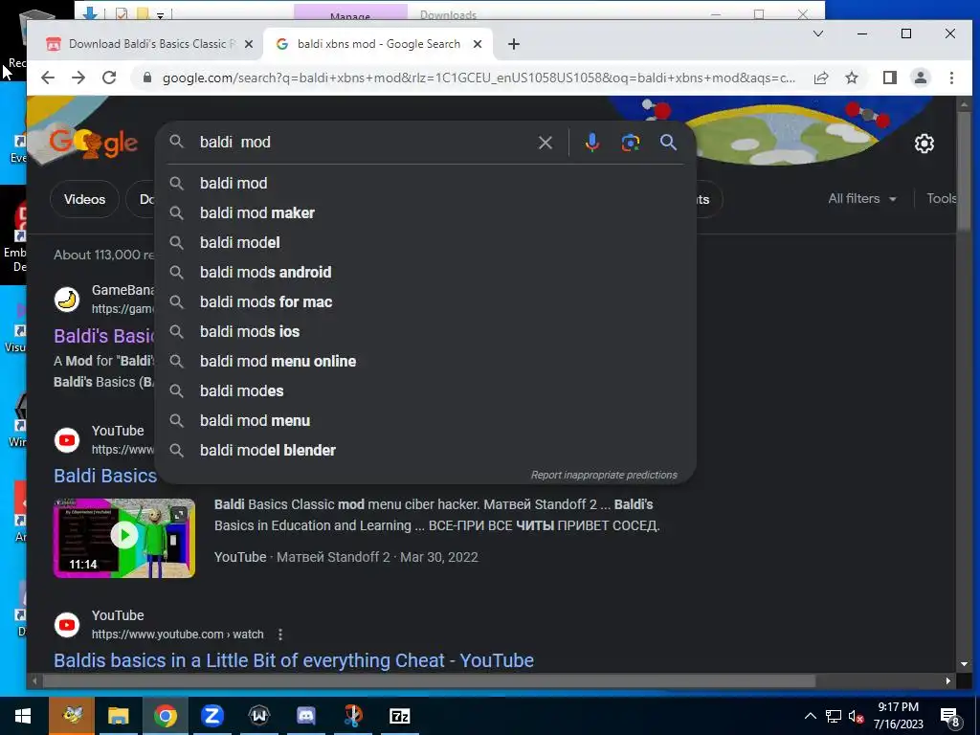The width and height of the screenshot is (980, 735).
Task: Launch Zoom from the taskbar
Action: click(212, 716)
